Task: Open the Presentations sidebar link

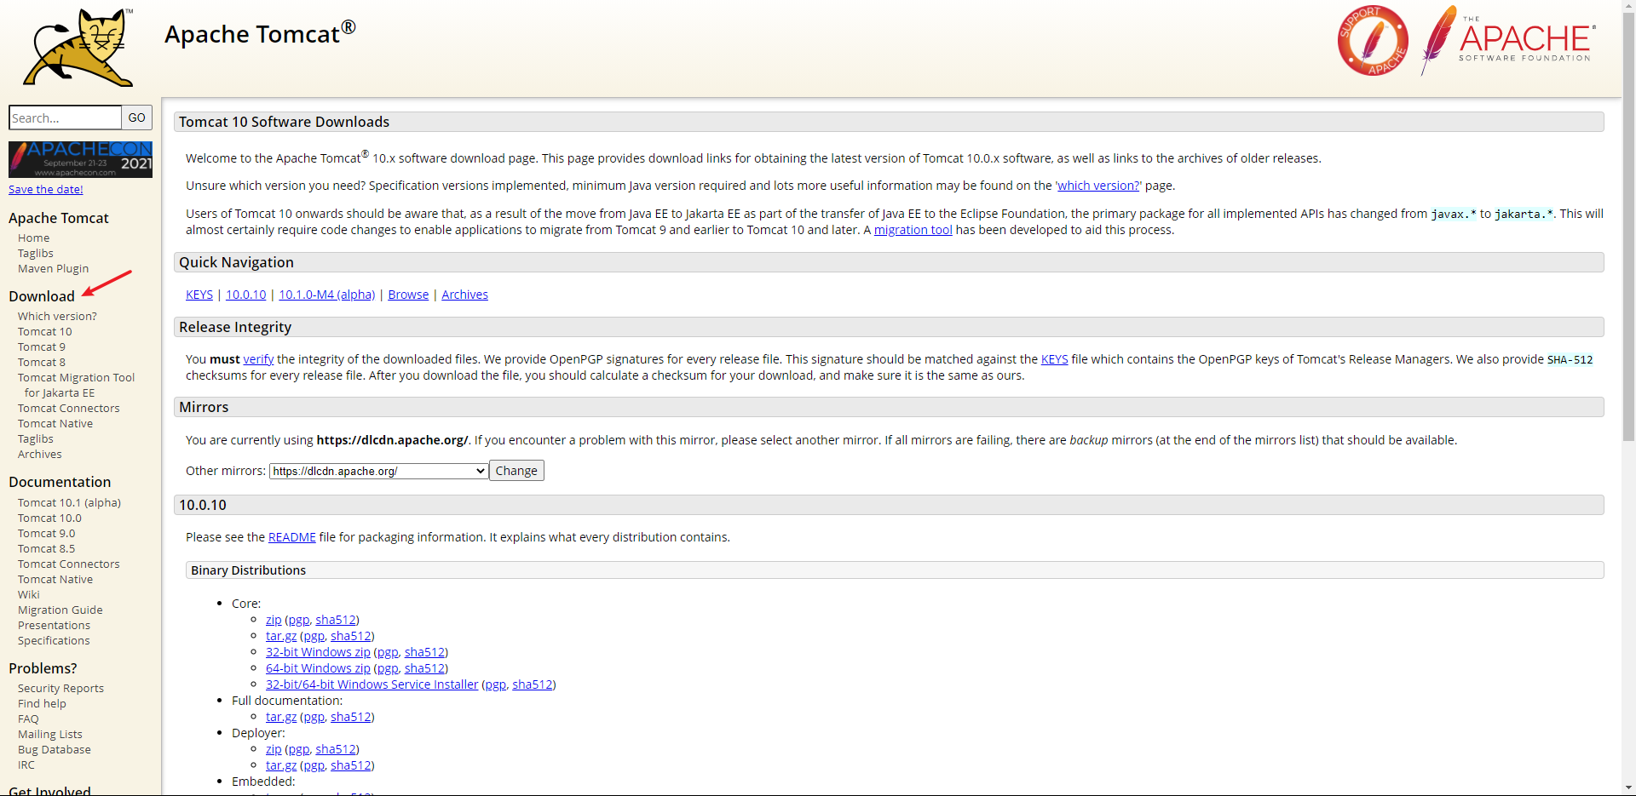Action: [54, 626]
